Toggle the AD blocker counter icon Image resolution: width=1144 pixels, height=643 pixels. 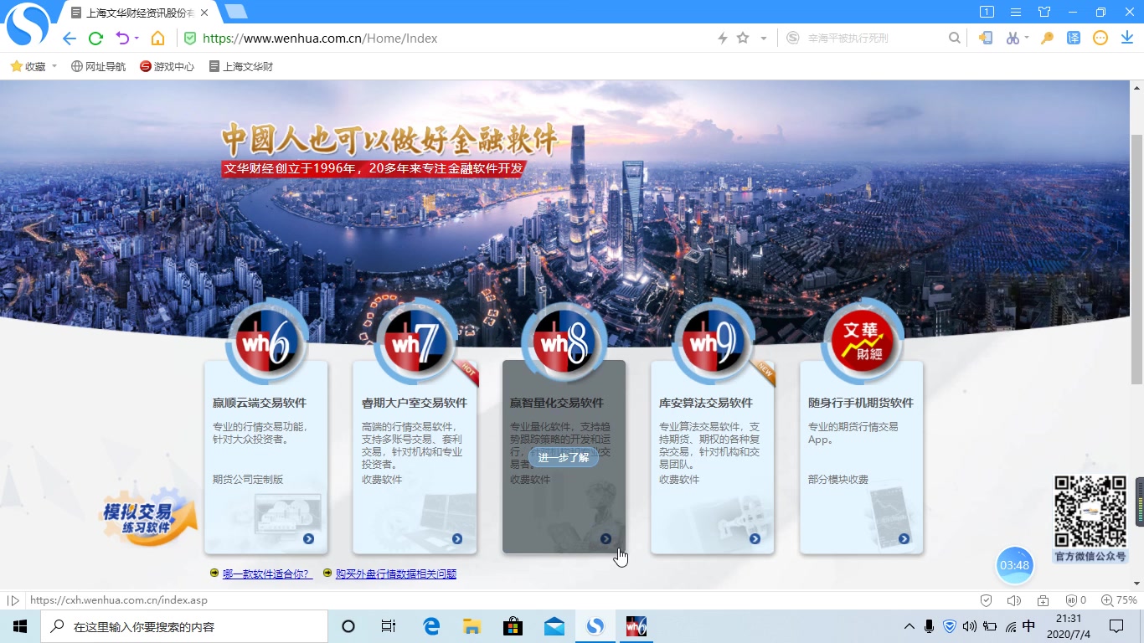click(1075, 600)
